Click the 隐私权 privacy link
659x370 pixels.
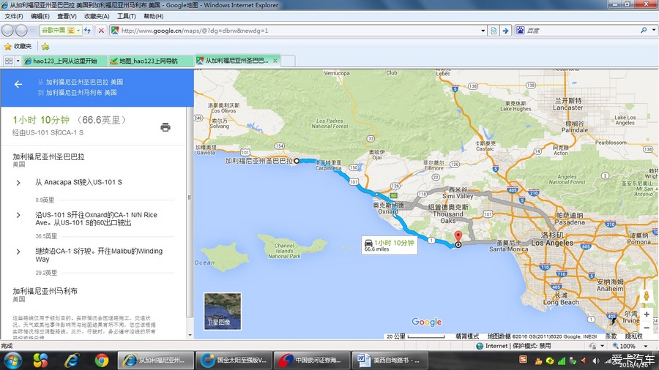[634, 336]
